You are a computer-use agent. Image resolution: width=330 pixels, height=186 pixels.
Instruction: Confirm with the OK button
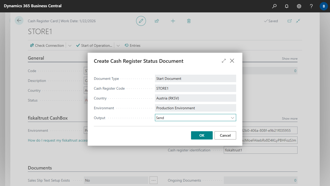[x=202, y=135]
